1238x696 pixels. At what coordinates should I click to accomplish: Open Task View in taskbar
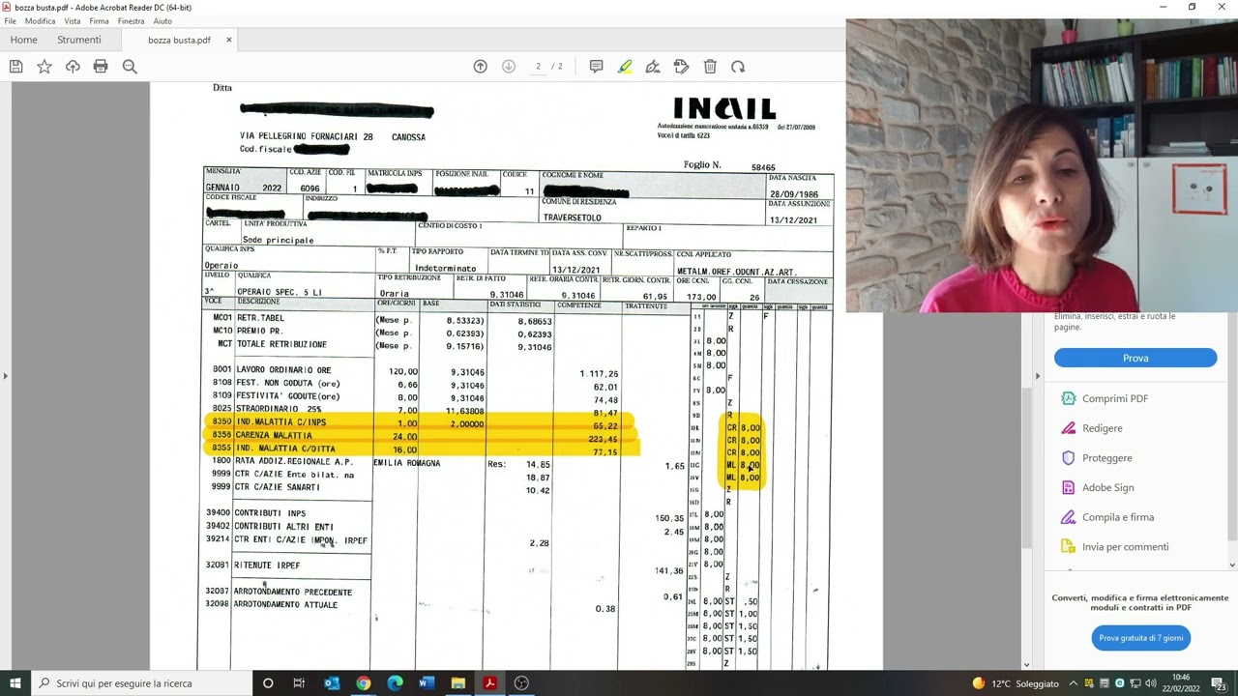point(299,683)
